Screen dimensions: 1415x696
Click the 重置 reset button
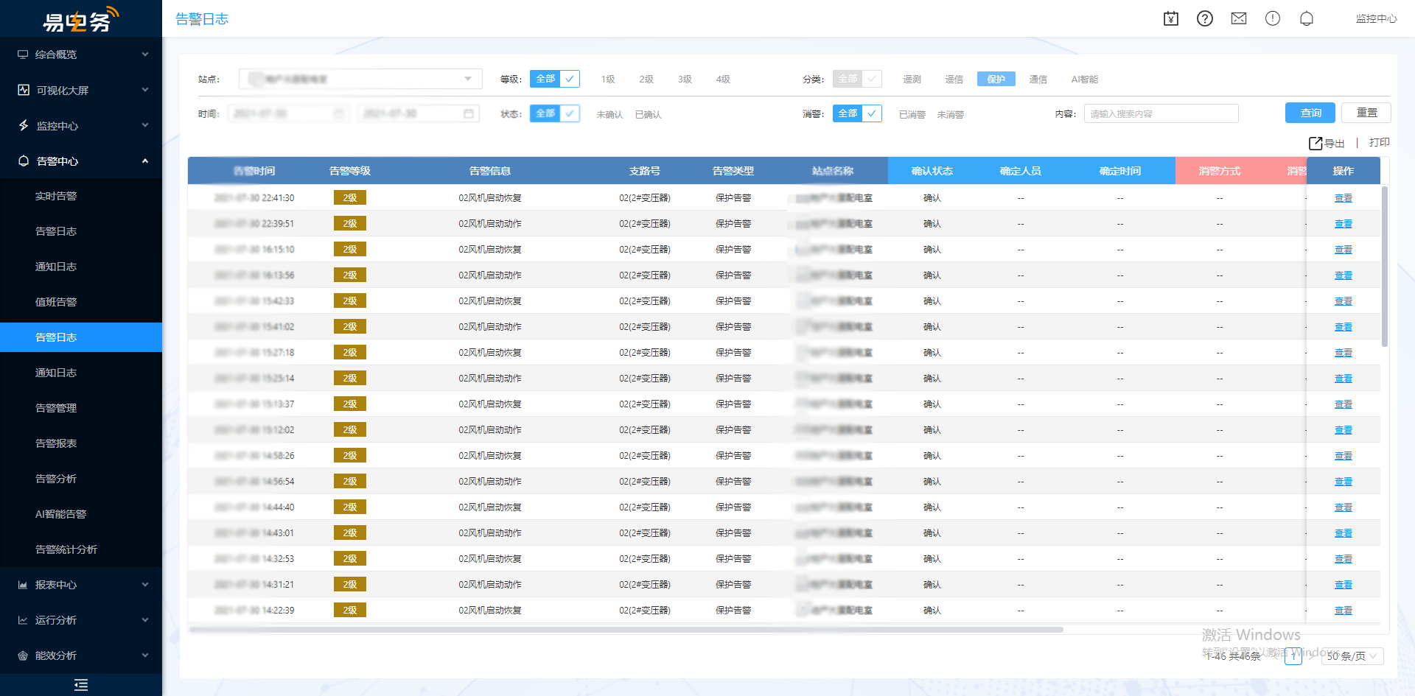1366,113
